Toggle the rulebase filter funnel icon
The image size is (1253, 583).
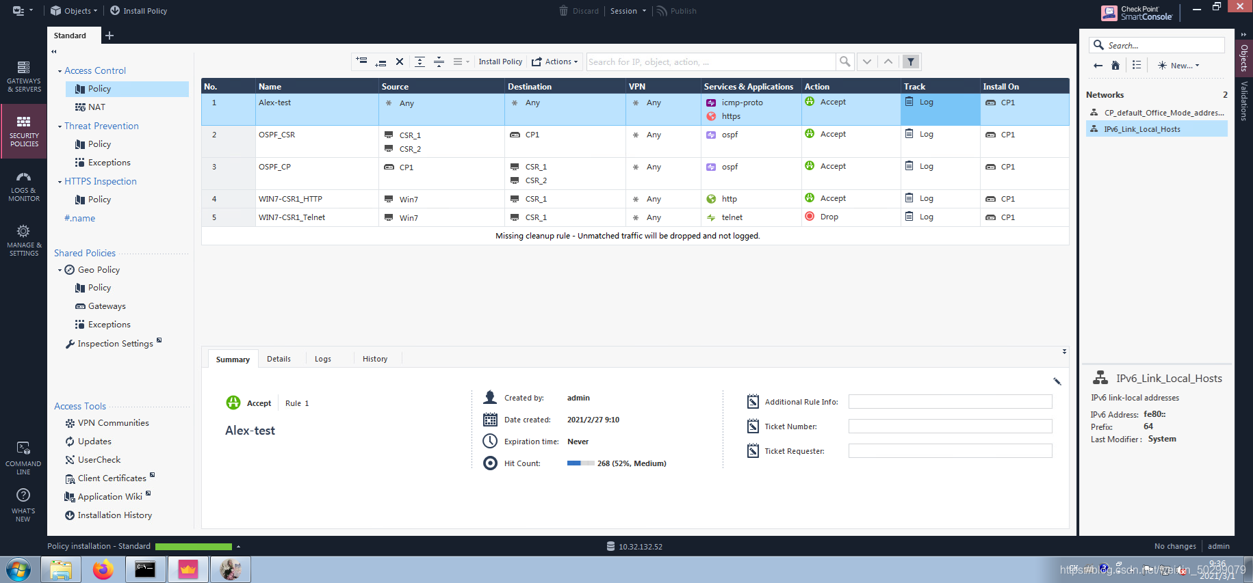[x=911, y=62]
